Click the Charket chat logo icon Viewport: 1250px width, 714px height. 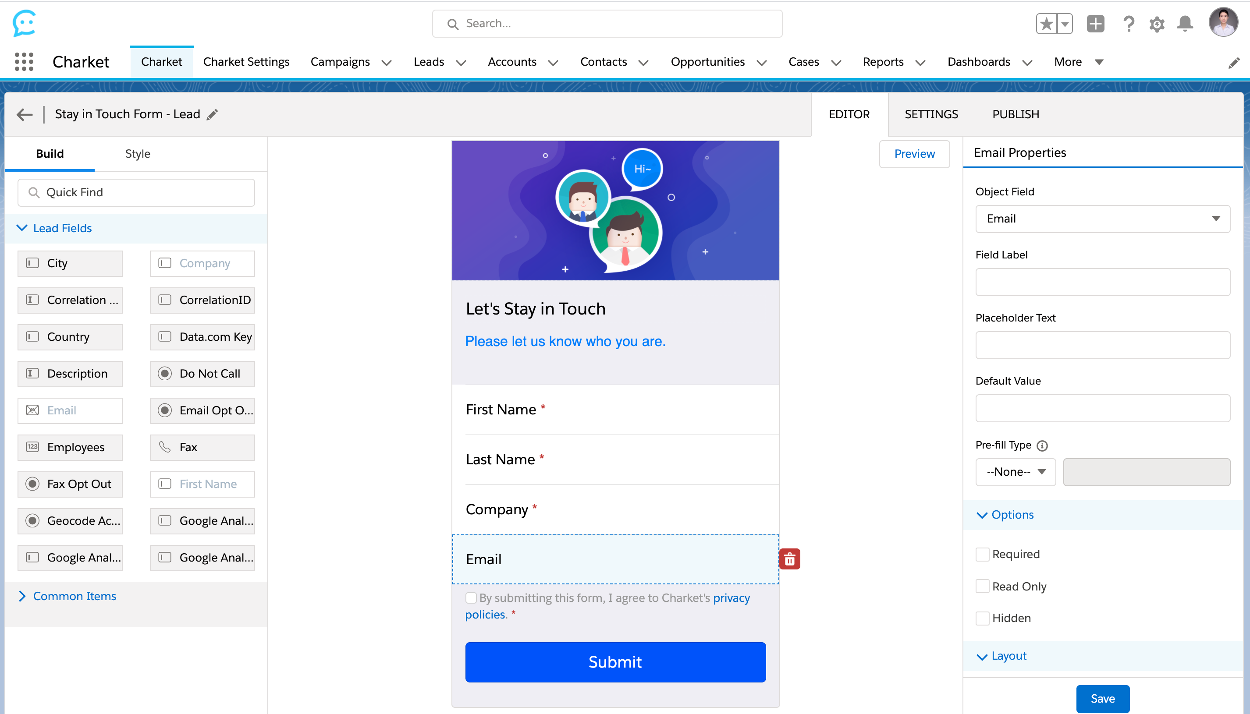point(25,23)
